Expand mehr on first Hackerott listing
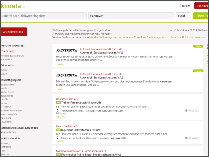Viewport: 209px width, 157px height. click(61, 65)
